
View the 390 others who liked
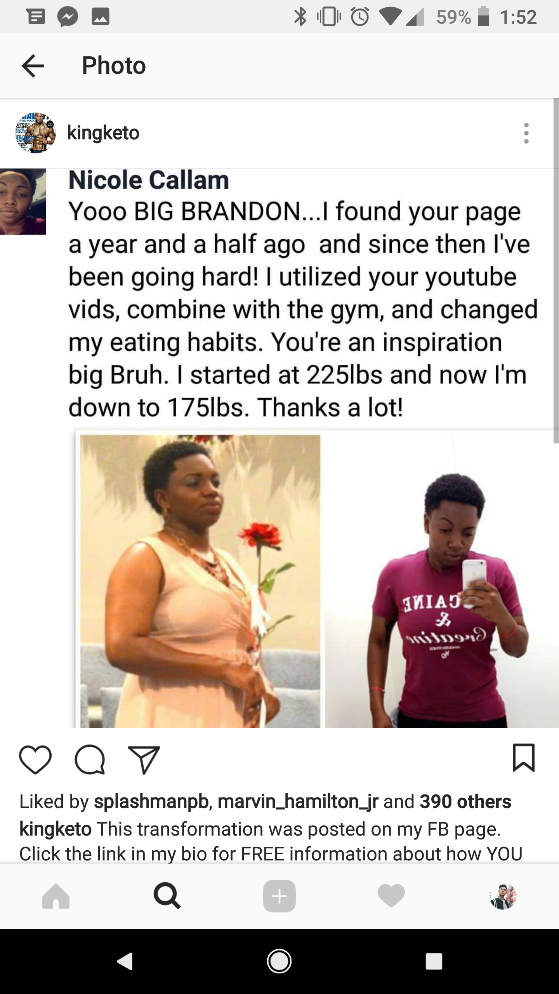[465, 801]
